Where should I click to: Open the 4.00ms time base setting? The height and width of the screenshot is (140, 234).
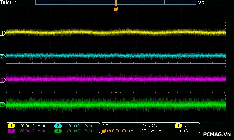click(x=109, y=126)
